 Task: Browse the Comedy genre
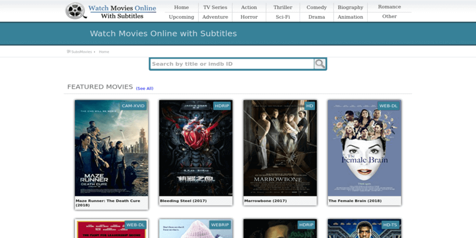click(x=317, y=7)
